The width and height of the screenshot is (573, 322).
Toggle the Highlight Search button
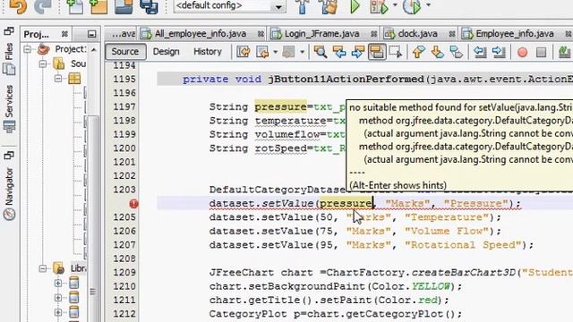[x=377, y=52]
